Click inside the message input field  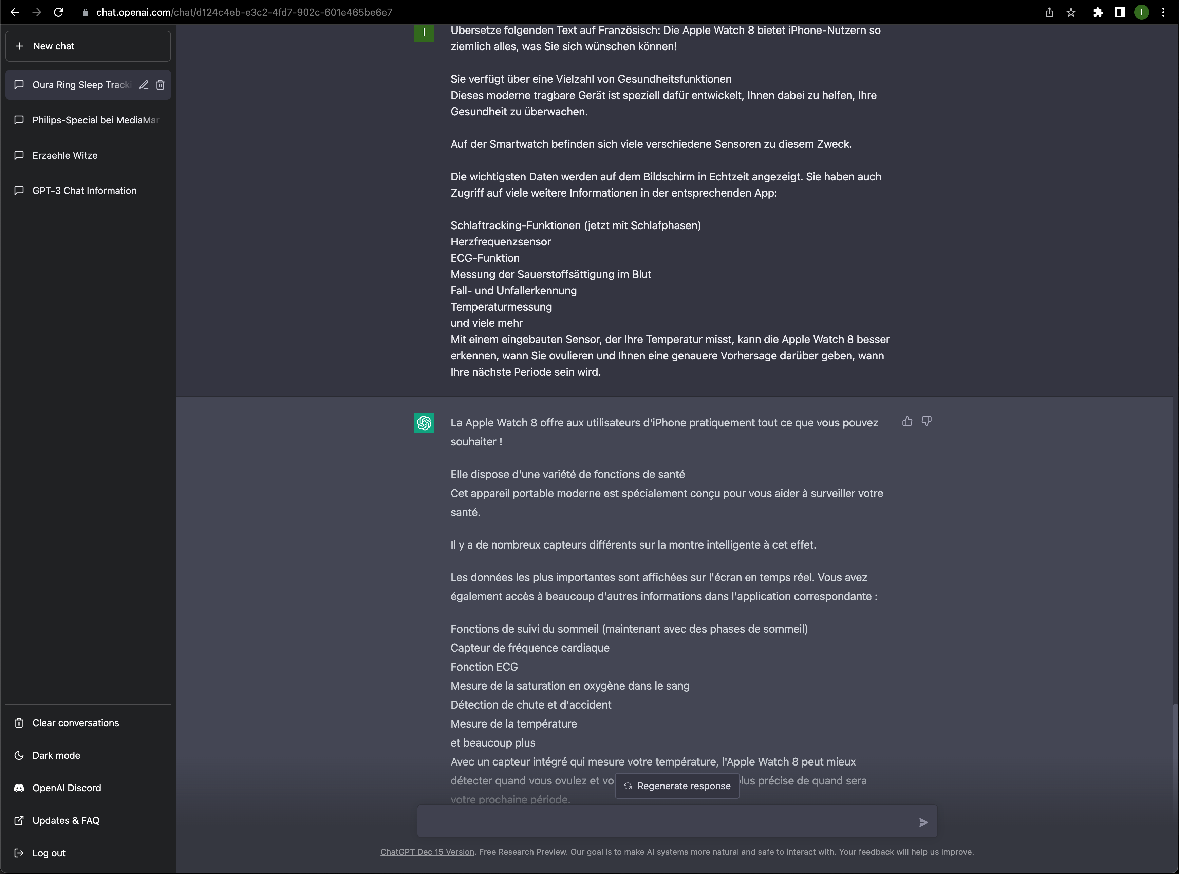point(636,821)
